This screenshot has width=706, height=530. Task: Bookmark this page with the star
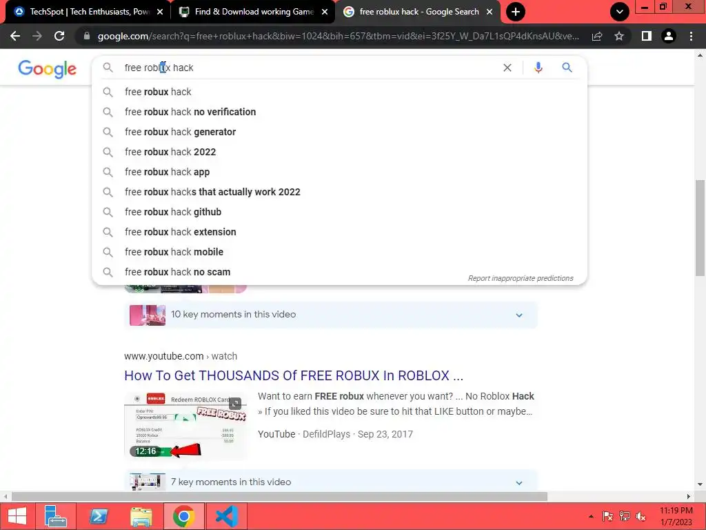click(x=619, y=36)
